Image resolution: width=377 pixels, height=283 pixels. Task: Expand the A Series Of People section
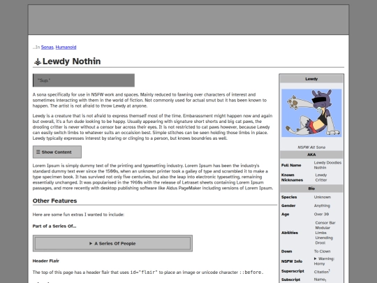point(112,243)
